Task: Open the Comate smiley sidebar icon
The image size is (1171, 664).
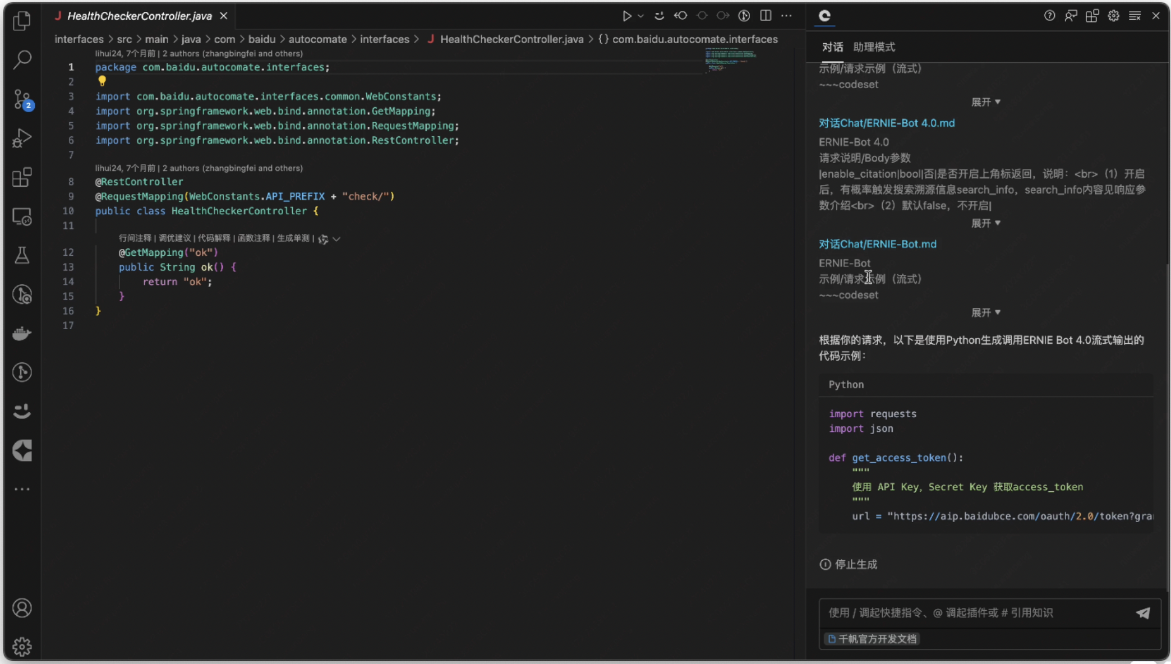Action: pyautogui.click(x=22, y=412)
